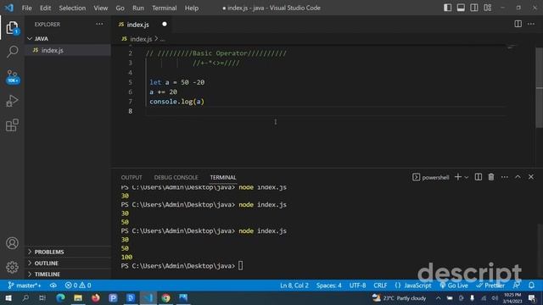
Task: Open Firefox from taskbar
Action: 96,297
